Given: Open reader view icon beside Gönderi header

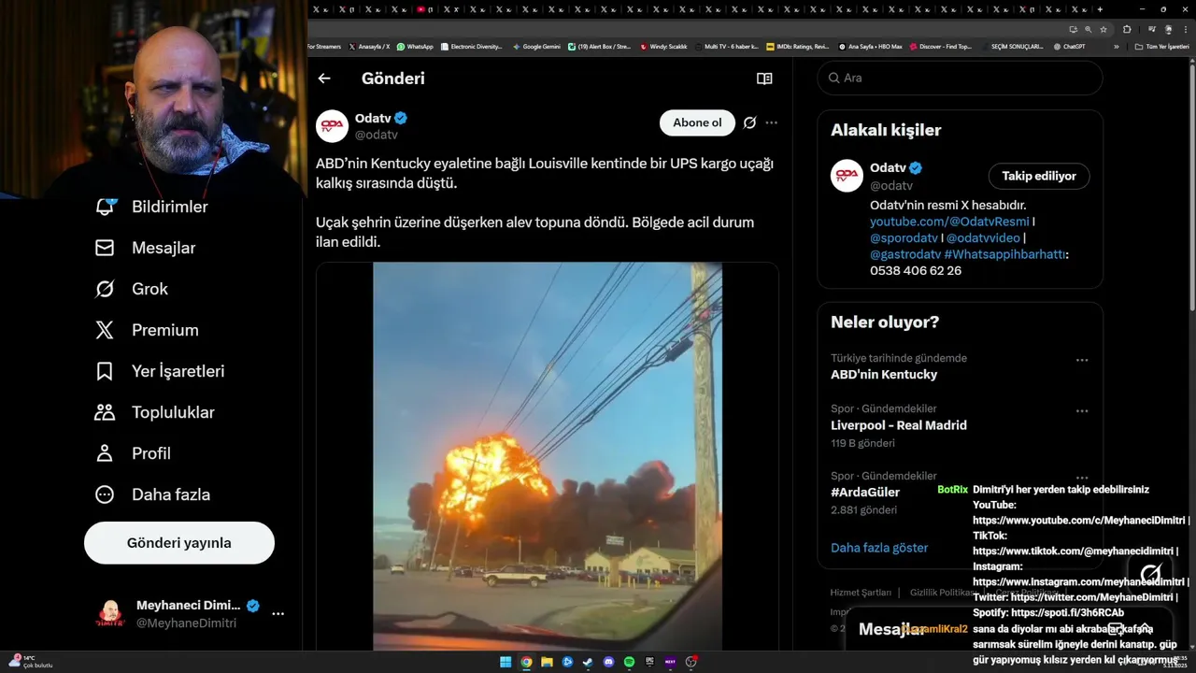Looking at the screenshot, I should pyautogui.click(x=764, y=79).
